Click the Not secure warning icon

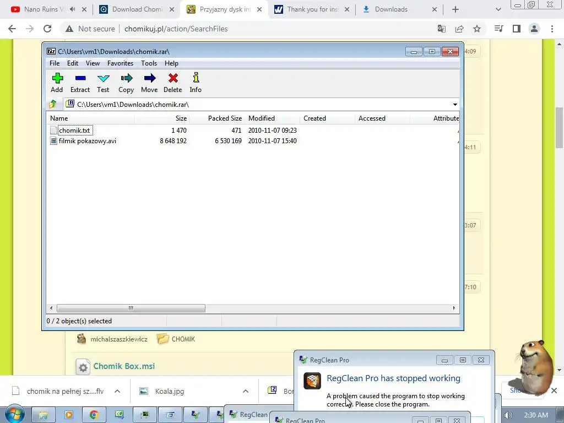tap(69, 29)
